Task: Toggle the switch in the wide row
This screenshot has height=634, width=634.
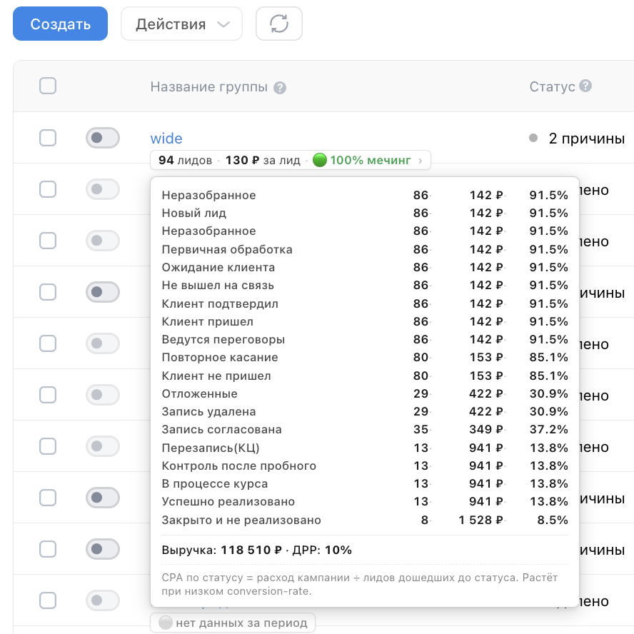Action: pyautogui.click(x=103, y=138)
